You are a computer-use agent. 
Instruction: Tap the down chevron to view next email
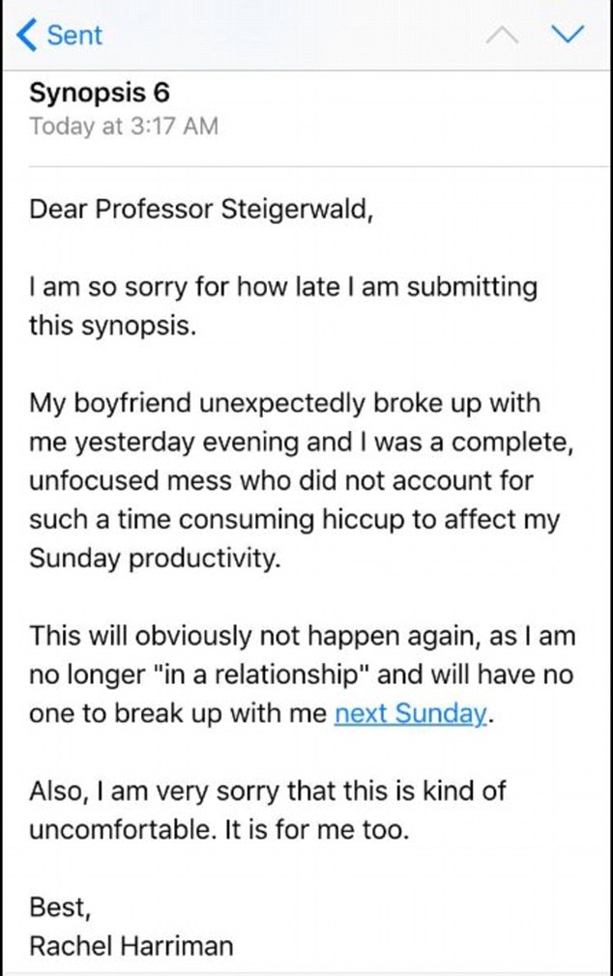[569, 35]
